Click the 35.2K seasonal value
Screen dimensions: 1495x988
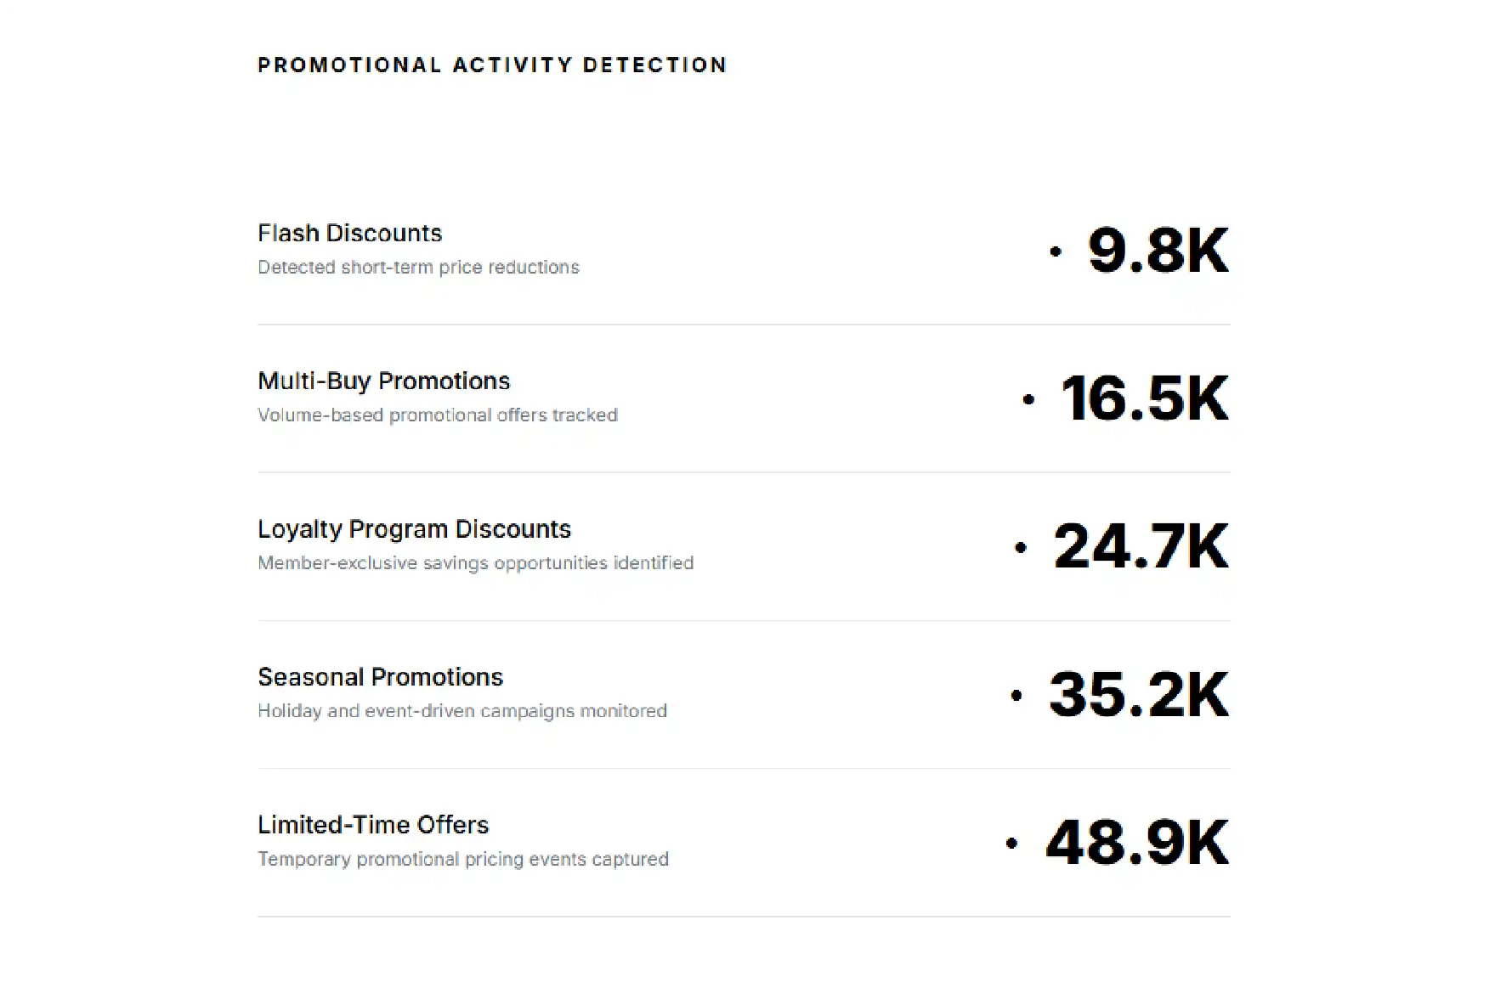pyautogui.click(x=1139, y=694)
